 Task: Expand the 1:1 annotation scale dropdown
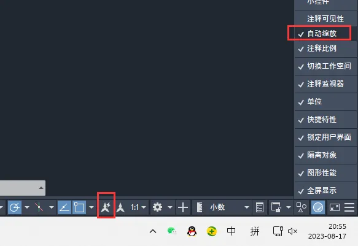click(144, 207)
